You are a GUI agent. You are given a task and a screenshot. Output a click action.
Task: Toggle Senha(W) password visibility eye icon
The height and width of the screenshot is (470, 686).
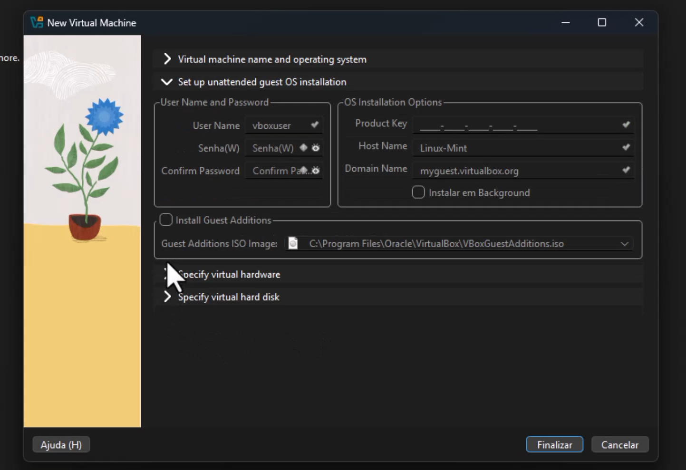coord(316,148)
